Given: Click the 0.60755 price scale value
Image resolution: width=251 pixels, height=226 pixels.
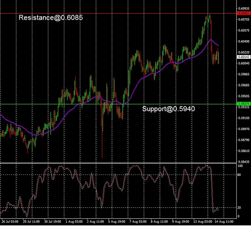Looking at the screenshot, I should tap(244, 19).
